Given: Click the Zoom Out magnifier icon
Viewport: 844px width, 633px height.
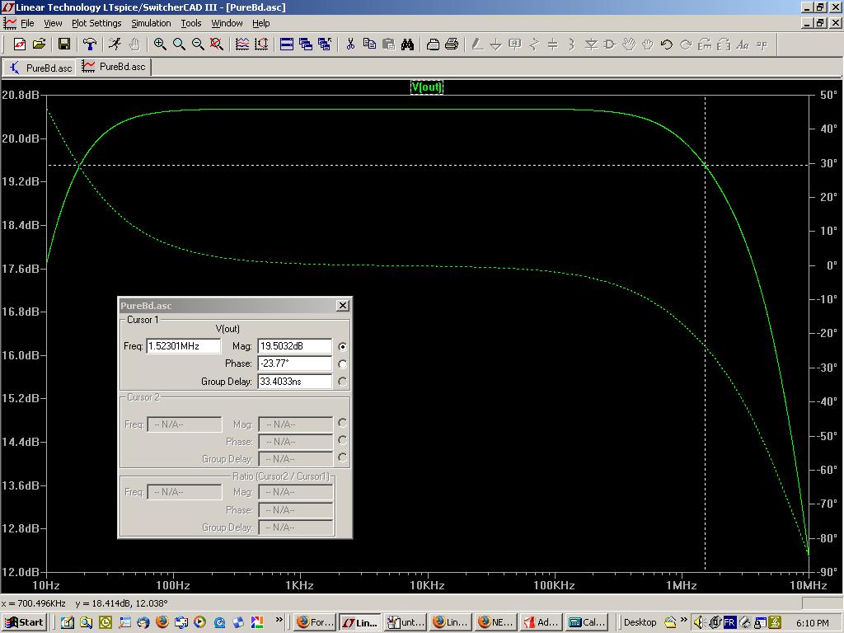Looking at the screenshot, I should 198,45.
